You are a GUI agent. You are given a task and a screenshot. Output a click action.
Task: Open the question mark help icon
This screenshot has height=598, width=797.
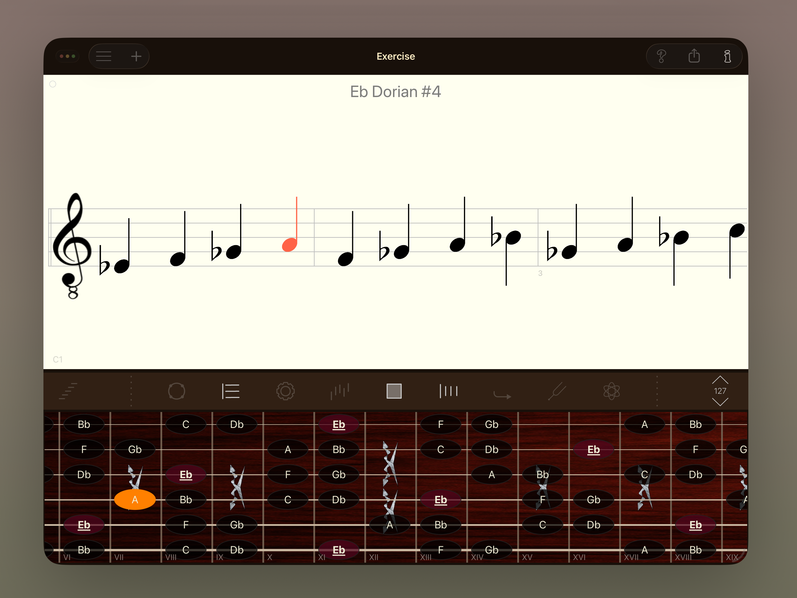661,56
